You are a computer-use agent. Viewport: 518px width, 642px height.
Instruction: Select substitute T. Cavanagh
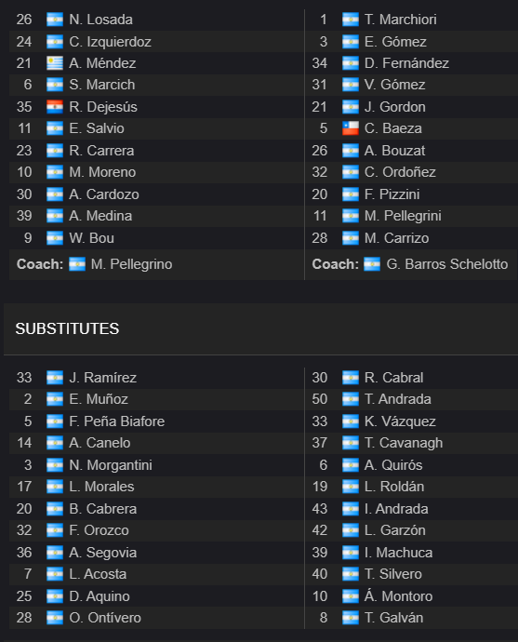(404, 443)
